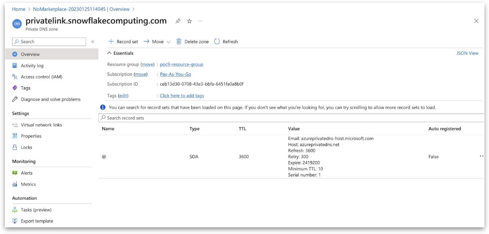Screen dimensions: 489x234
Task: Pin the DNS zone to dashboard
Action: 178,21
